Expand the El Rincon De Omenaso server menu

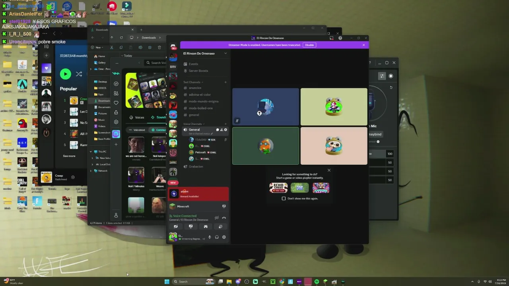coord(225,53)
